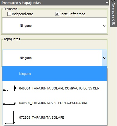Click the 072805 tapajunta solape profile icon

click(x=10, y=117)
